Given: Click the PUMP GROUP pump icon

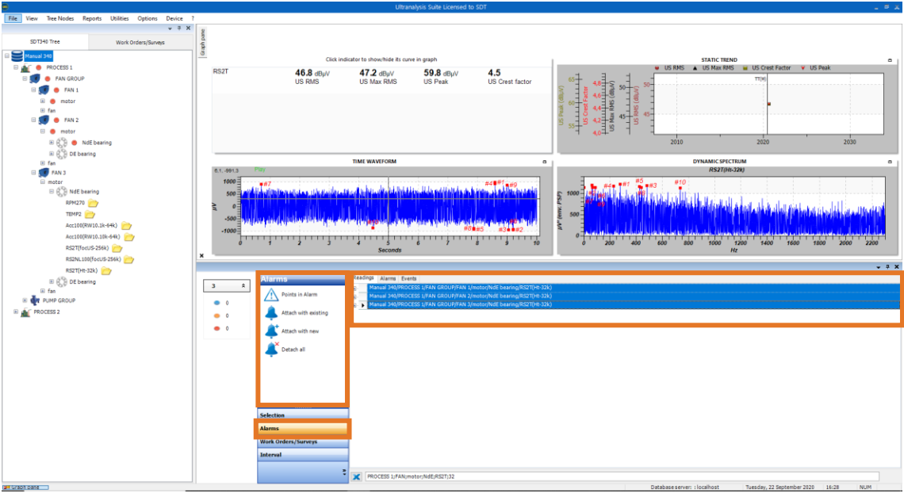Looking at the screenshot, I should point(34,300).
